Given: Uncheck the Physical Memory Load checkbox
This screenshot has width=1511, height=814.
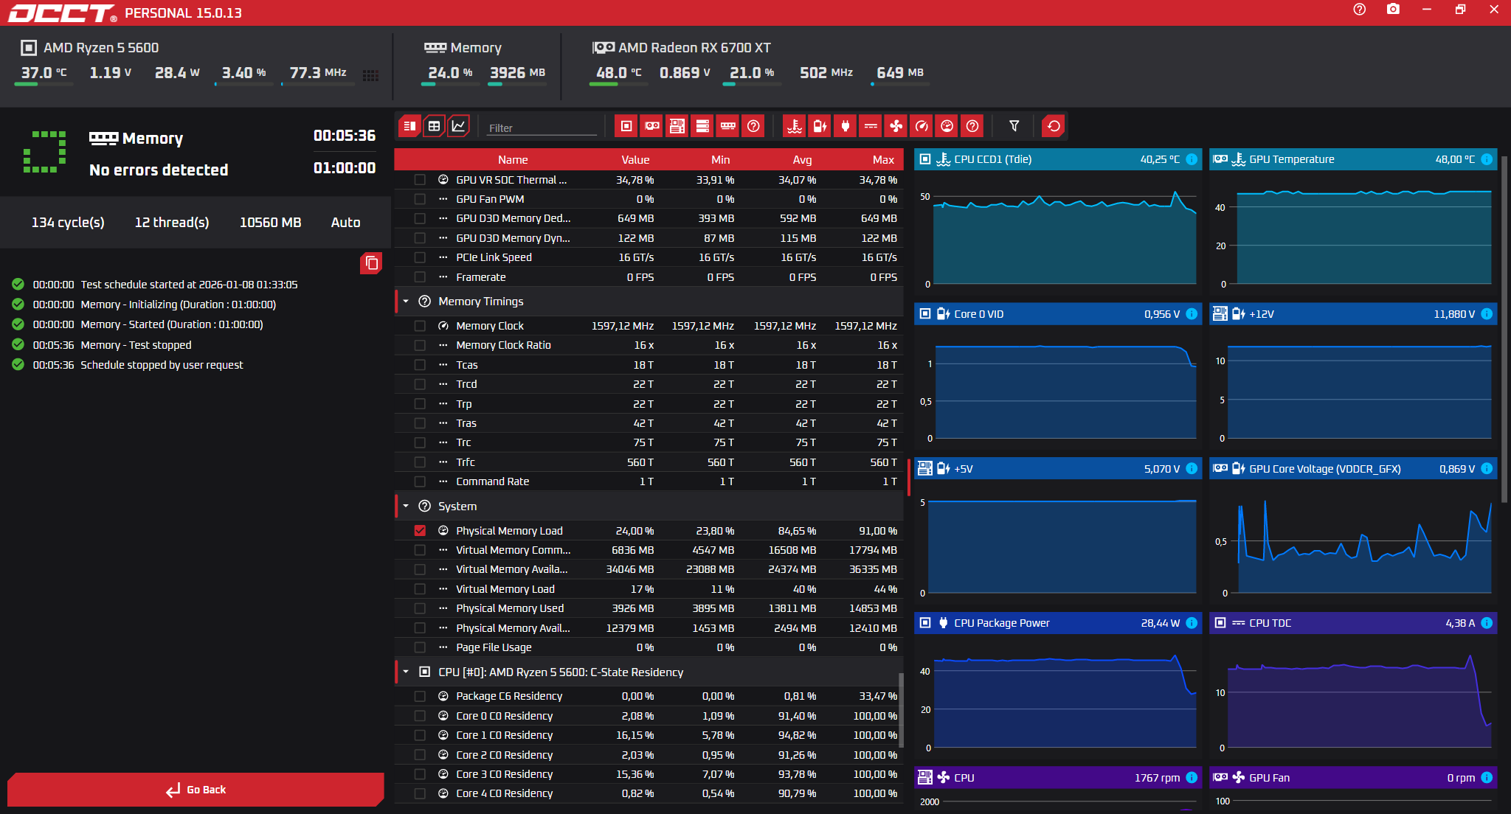Looking at the screenshot, I should tap(420, 531).
